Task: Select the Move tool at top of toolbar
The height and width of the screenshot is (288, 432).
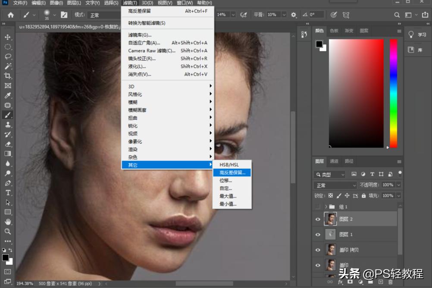Action: [7, 37]
